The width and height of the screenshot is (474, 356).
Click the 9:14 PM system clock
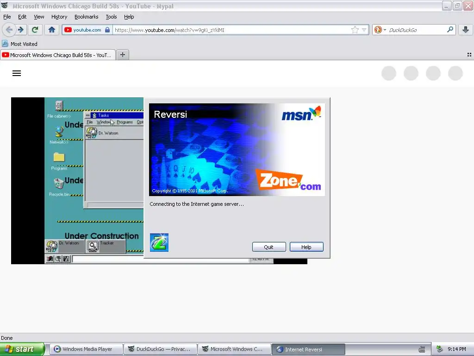click(x=457, y=349)
